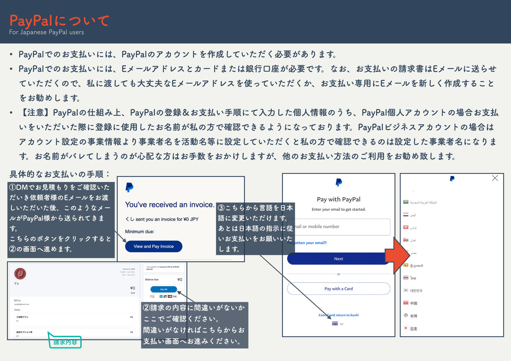
Task: Click the PayPal logo above Pay with PayPal
Action: (339, 182)
